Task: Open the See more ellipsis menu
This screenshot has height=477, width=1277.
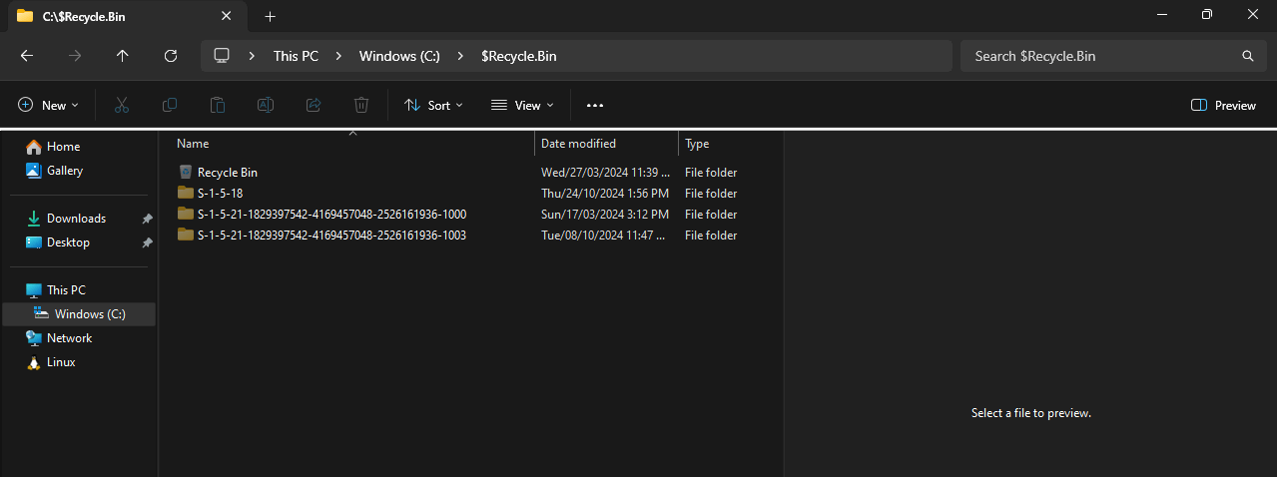Action: (x=595, y=105)
